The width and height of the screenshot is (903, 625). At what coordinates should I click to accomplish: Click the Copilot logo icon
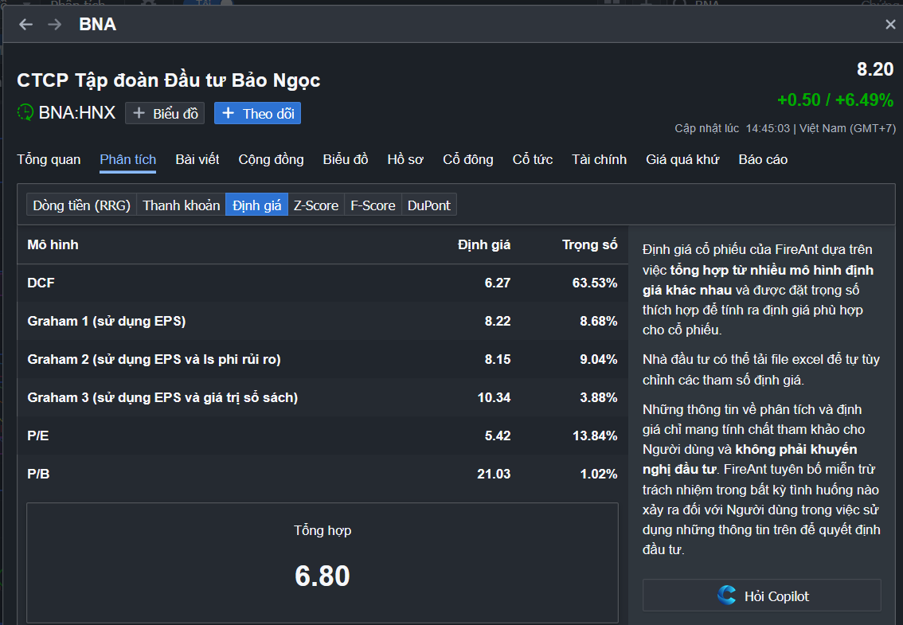[x=727, y=596]
